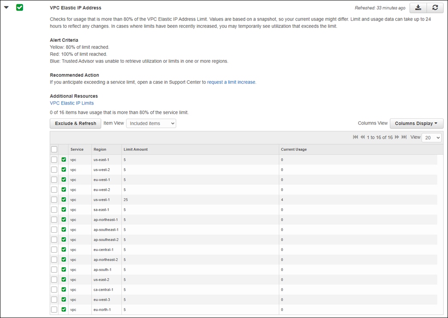
Task: Click green status icon in sa-east-1 row
Action: [x=64, y=210]
